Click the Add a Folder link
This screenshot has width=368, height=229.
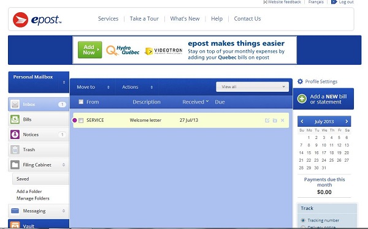tap(29, 191)
